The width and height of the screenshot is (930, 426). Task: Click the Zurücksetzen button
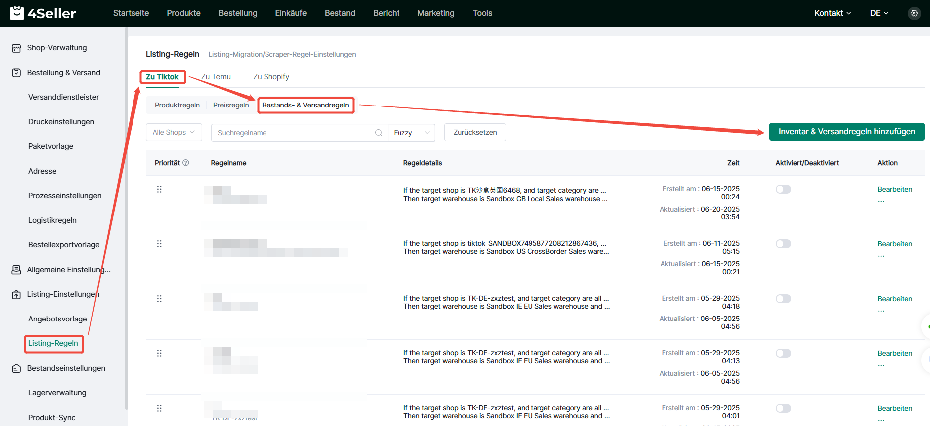[x=475, y=132]
